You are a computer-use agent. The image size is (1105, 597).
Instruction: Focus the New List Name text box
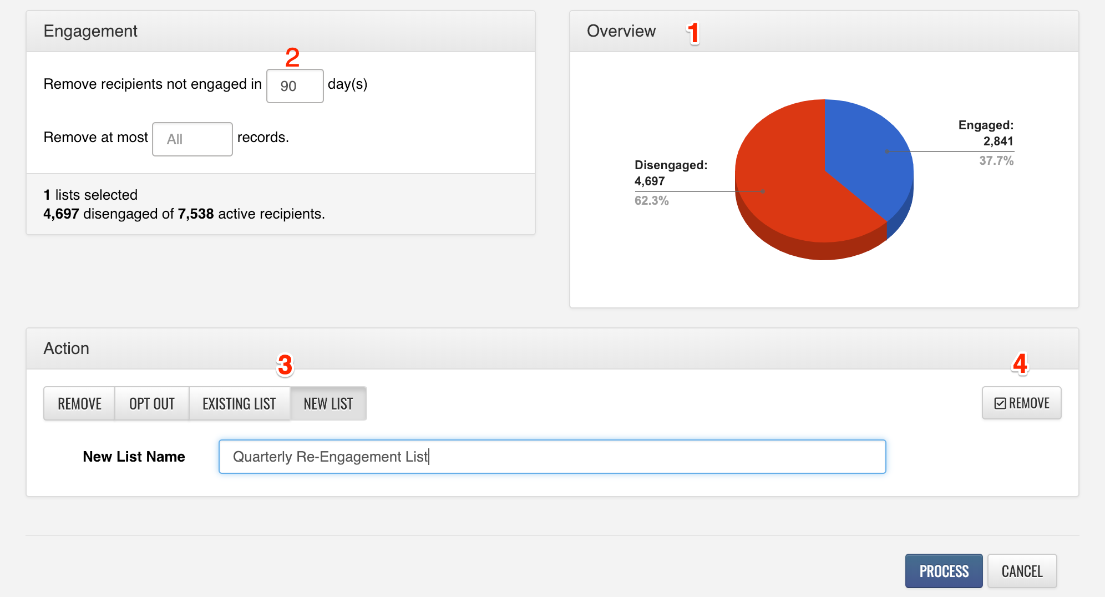tap(552, 457)
